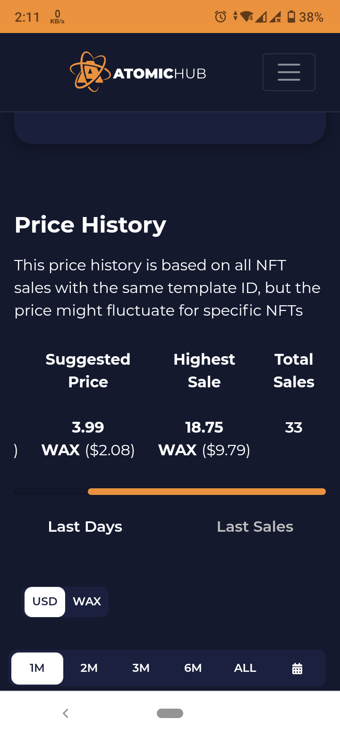This screenshot has width=340, height=736.
Task: Tap the Wi-Fi signal status icon
Action: 247,17
